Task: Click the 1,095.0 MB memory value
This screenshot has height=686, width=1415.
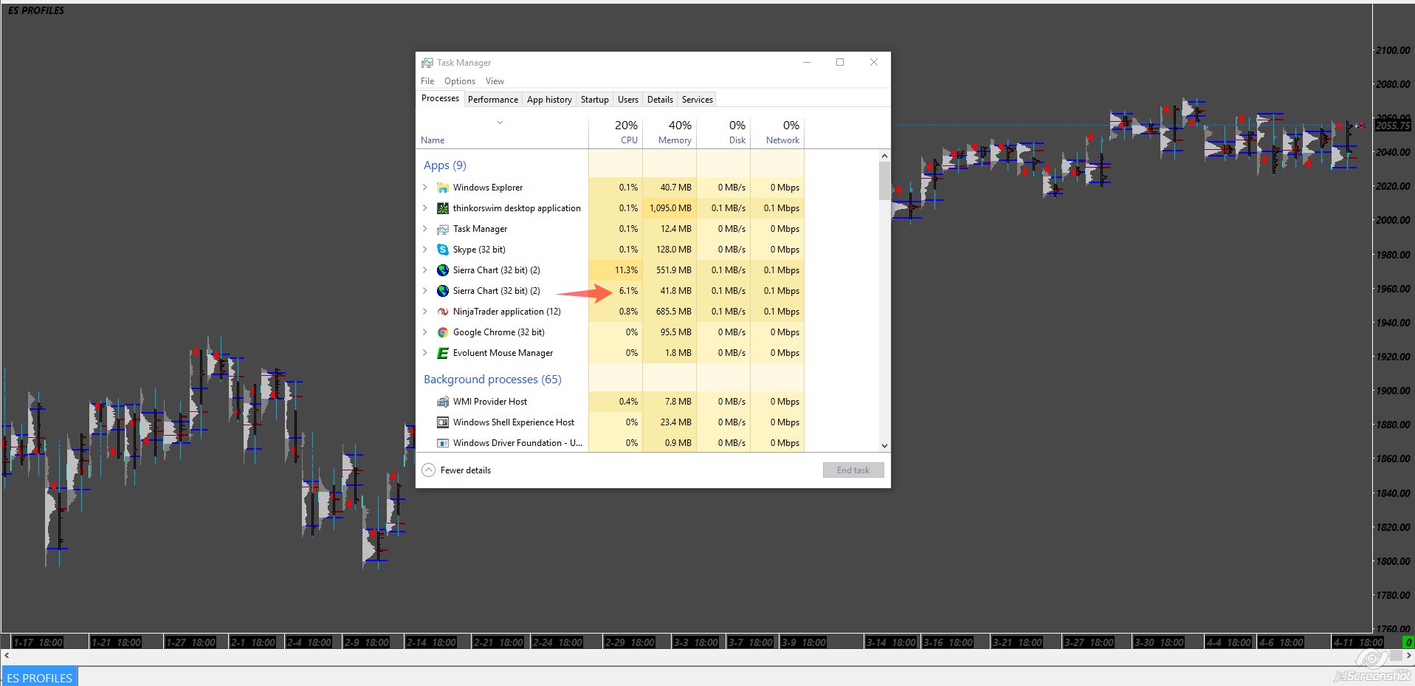Action: click(x=670, y=208)
